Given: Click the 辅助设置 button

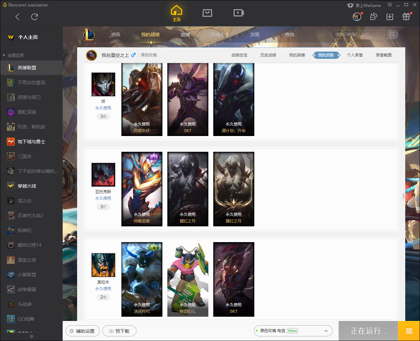Looking at the screenshot, I should coord(82,331).
